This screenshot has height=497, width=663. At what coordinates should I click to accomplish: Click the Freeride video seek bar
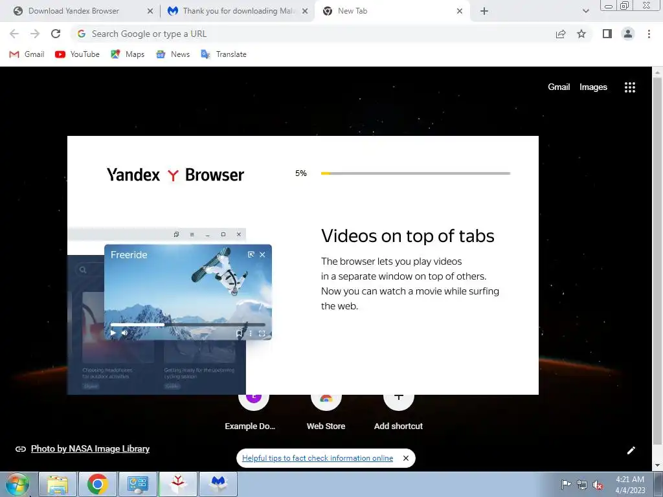pyautogui.click(x=188, y=325)
